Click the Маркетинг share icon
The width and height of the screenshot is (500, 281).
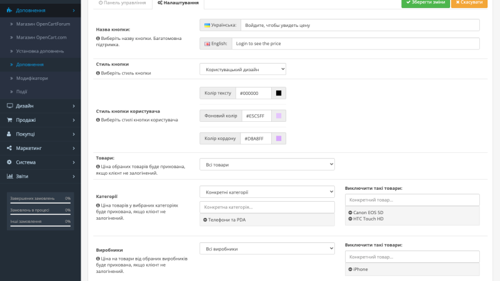pyautogui.click(x=9, y=148)
